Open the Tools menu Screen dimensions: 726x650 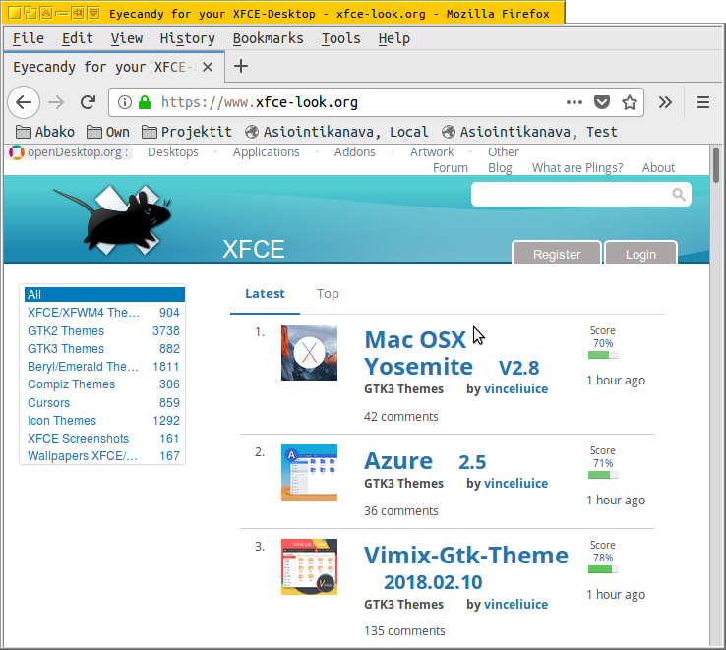(340, 38)
